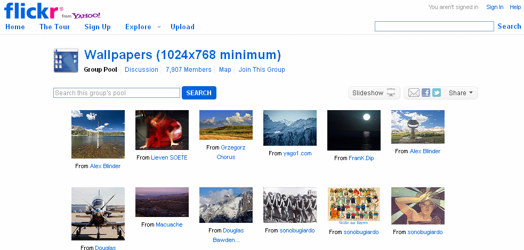Open Grzegorz Chorus profile link
Screen dimensions: 524x250
point(231,152)
